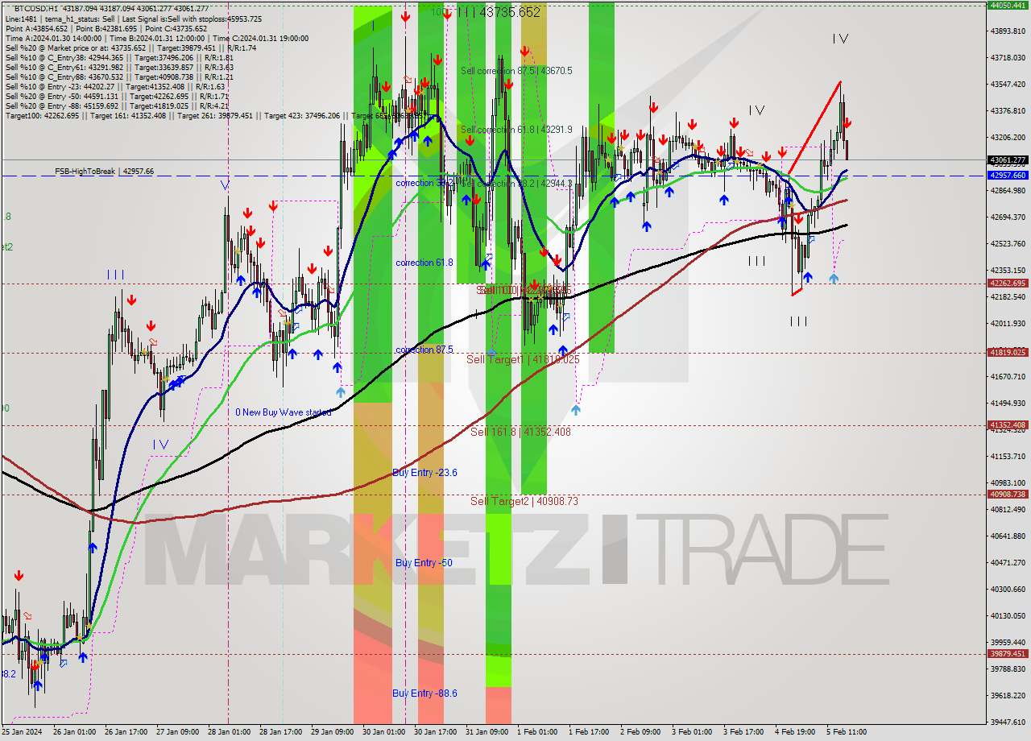This screenshot has height=741, width=1031.
Task: Click the blue 'I I I' wave label
Action: click(115, 275)
